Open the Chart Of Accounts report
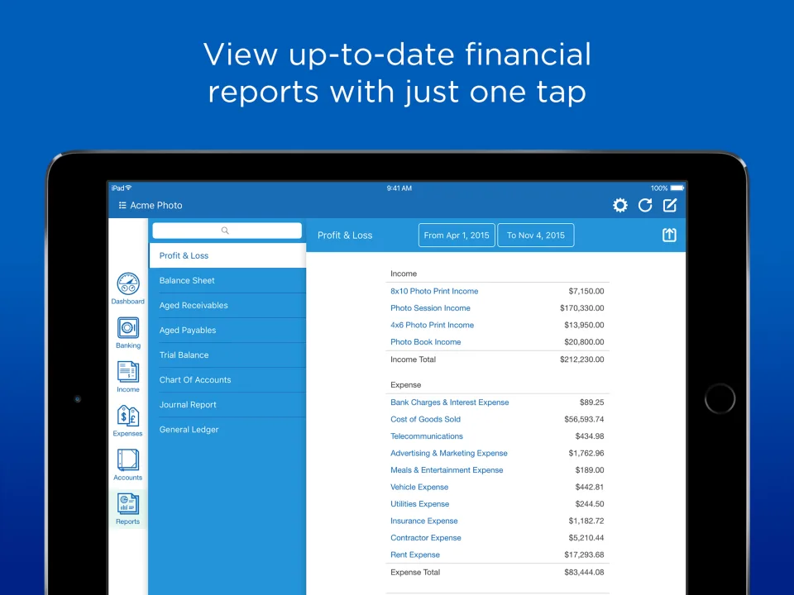The height and width of the screenshot is (595, 794). [228, 379]
